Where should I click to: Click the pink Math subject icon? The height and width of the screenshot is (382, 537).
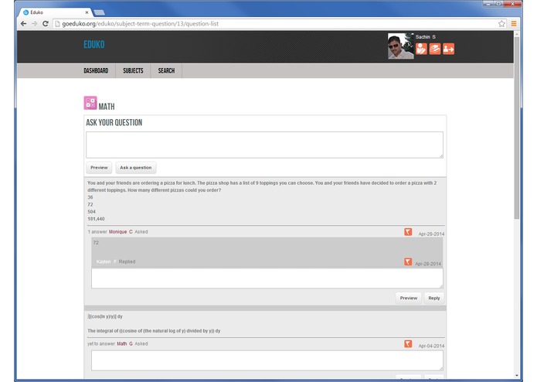tap(90, 103)
